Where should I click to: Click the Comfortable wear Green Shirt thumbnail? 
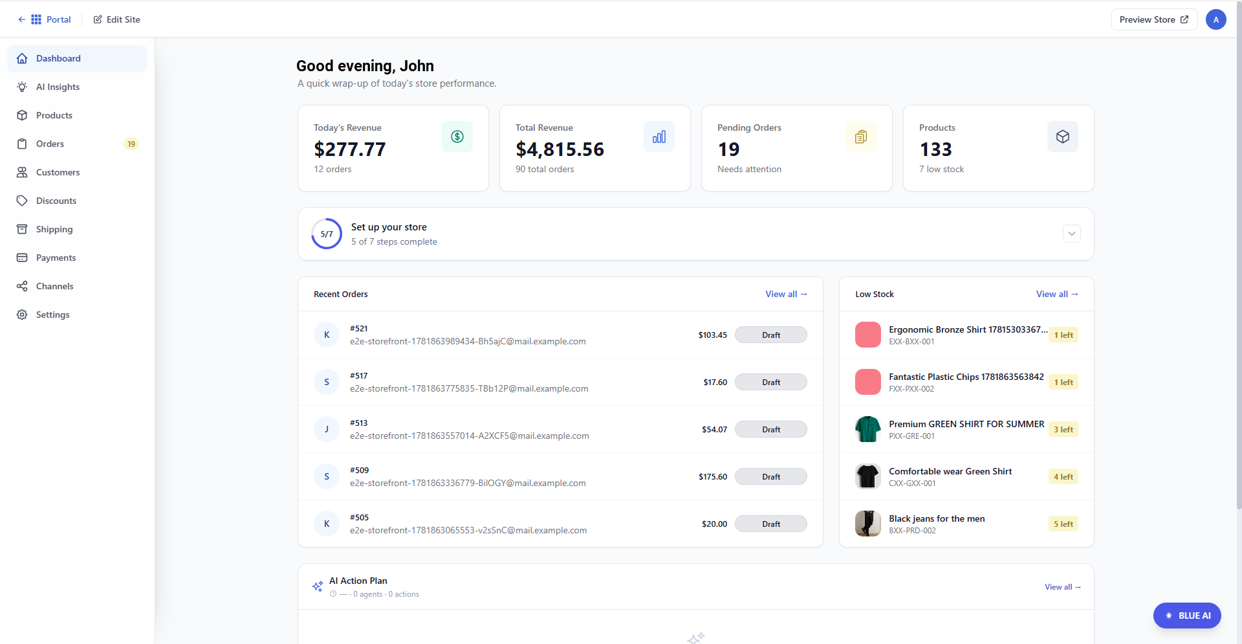pos(868,476)
